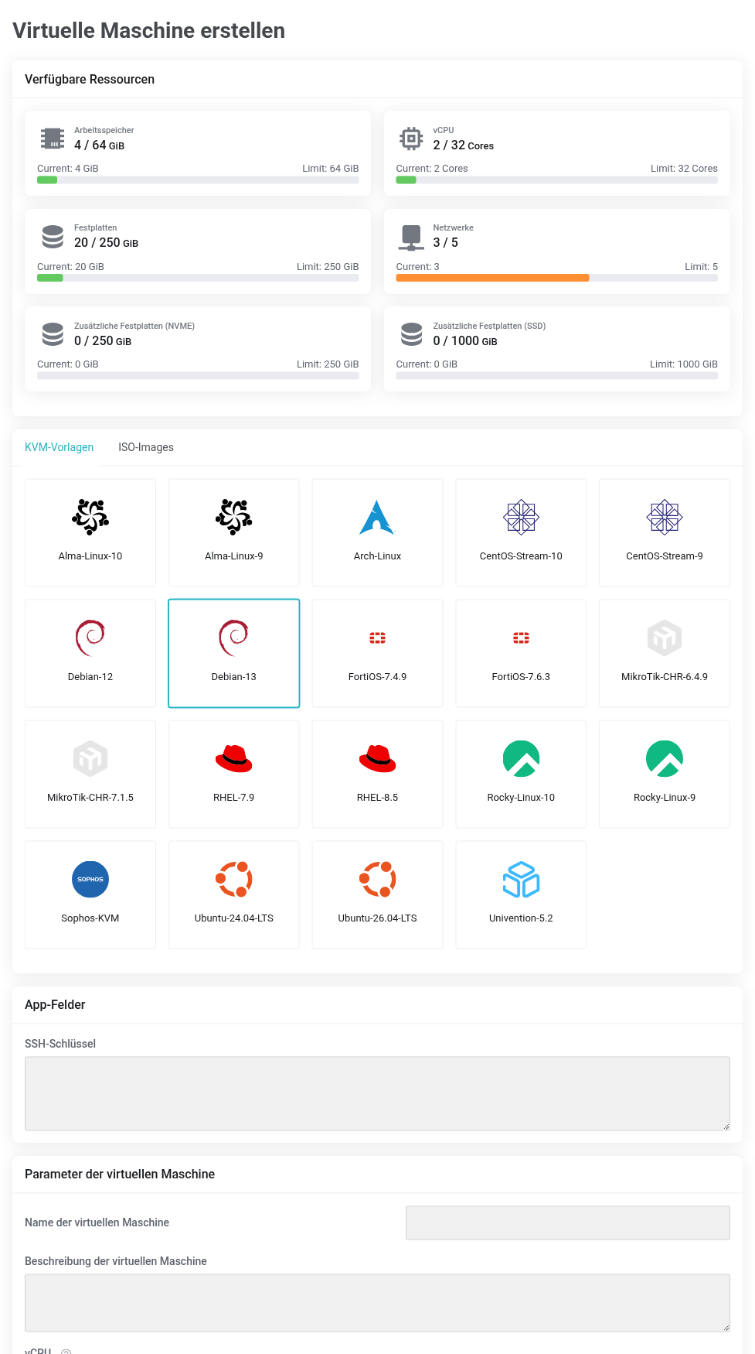Viewport: 755px width, 1354px height.
Task: Click the 'Debian-13' template label
Action: [x=234, y=676]
